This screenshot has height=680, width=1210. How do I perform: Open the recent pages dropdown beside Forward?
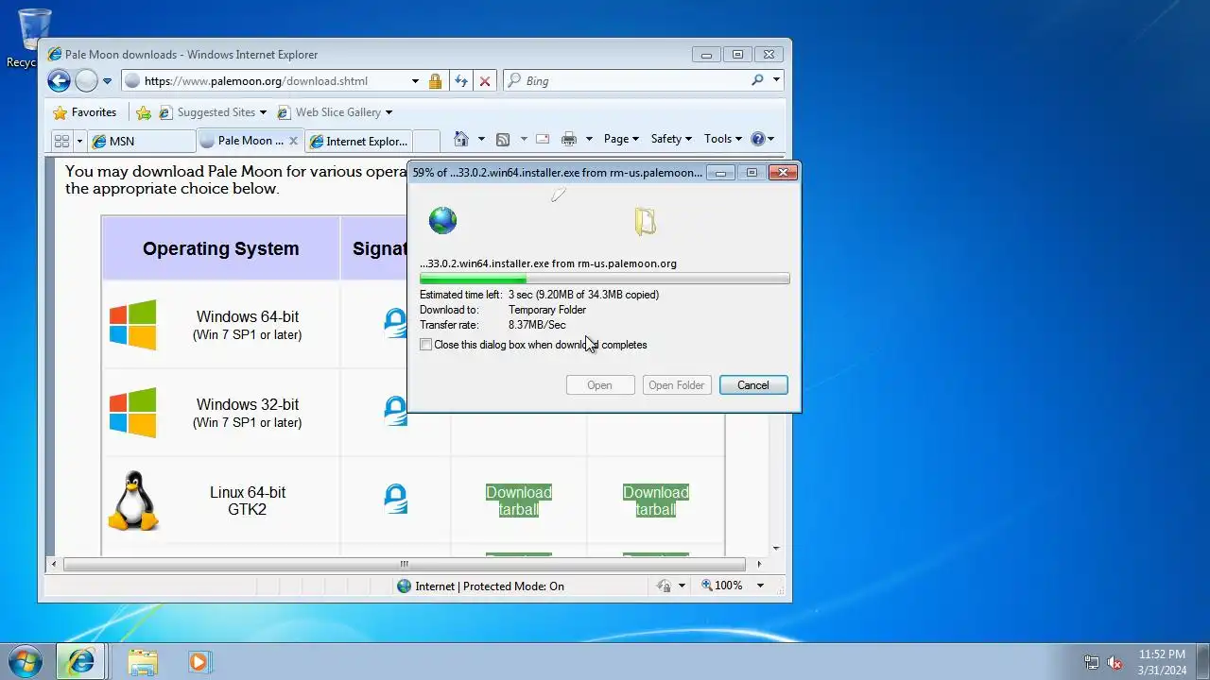pyautogui.click(x=107, y=81)
